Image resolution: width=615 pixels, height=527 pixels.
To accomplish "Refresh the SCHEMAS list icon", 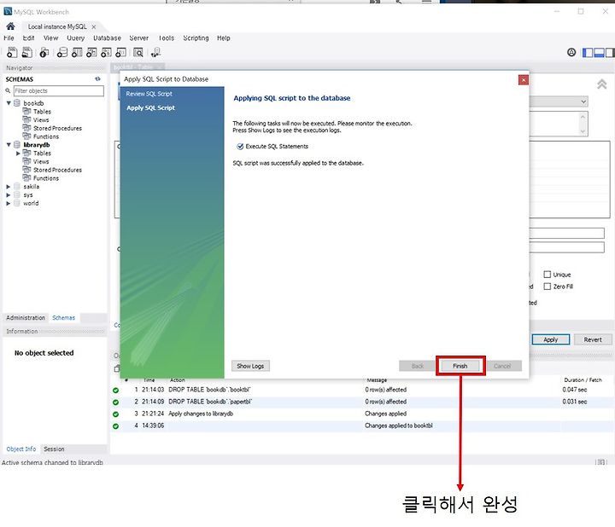I will (97, 79).
